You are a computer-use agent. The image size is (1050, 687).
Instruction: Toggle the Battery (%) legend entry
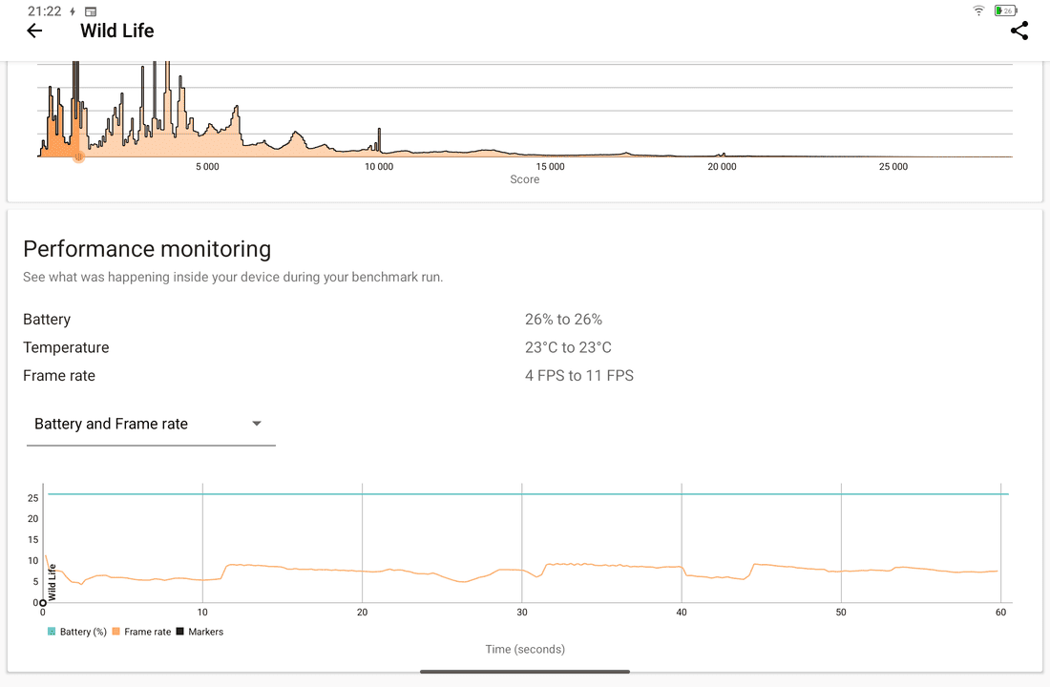[77, 632]
